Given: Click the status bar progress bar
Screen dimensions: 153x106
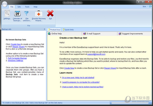Looking at the screenshot, I should (x=130, y=103).
